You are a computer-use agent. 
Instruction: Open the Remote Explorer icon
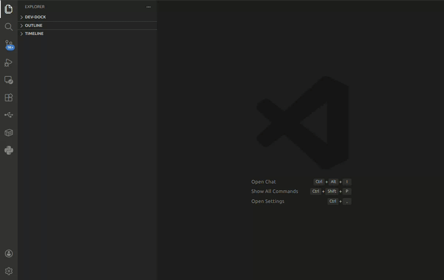[x=9, y=80]
